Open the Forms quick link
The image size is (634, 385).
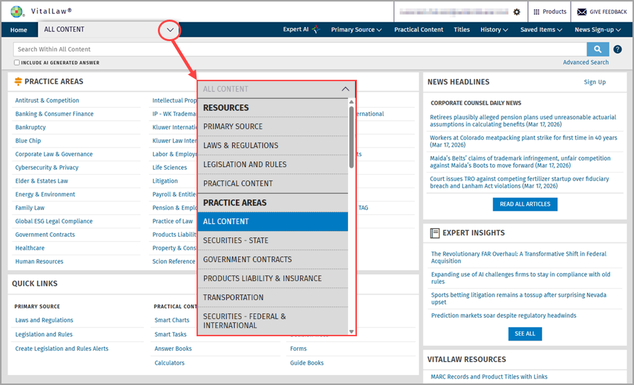[298, 349]
